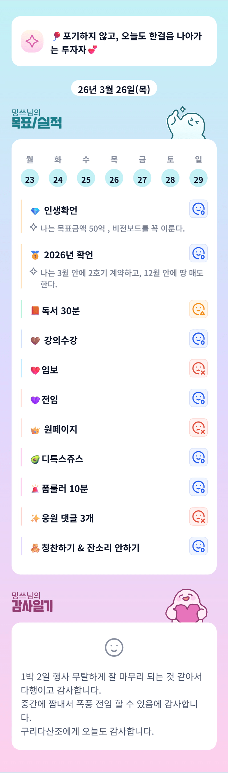Image resolution: width=228 pixels, height=773 pixels.
Task: Select Sunday the 29th in week row
Action: tap(198, 178)
